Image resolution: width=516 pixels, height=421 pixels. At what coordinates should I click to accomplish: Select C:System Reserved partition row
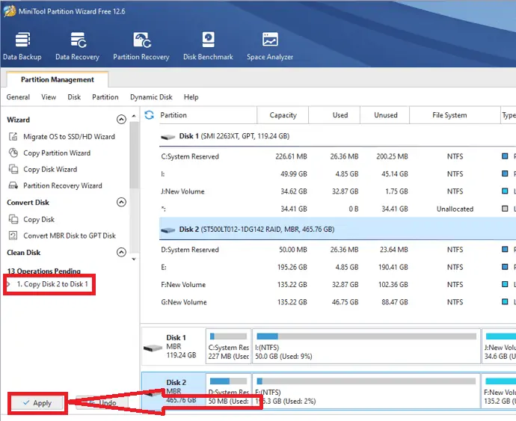click(337, 156)
